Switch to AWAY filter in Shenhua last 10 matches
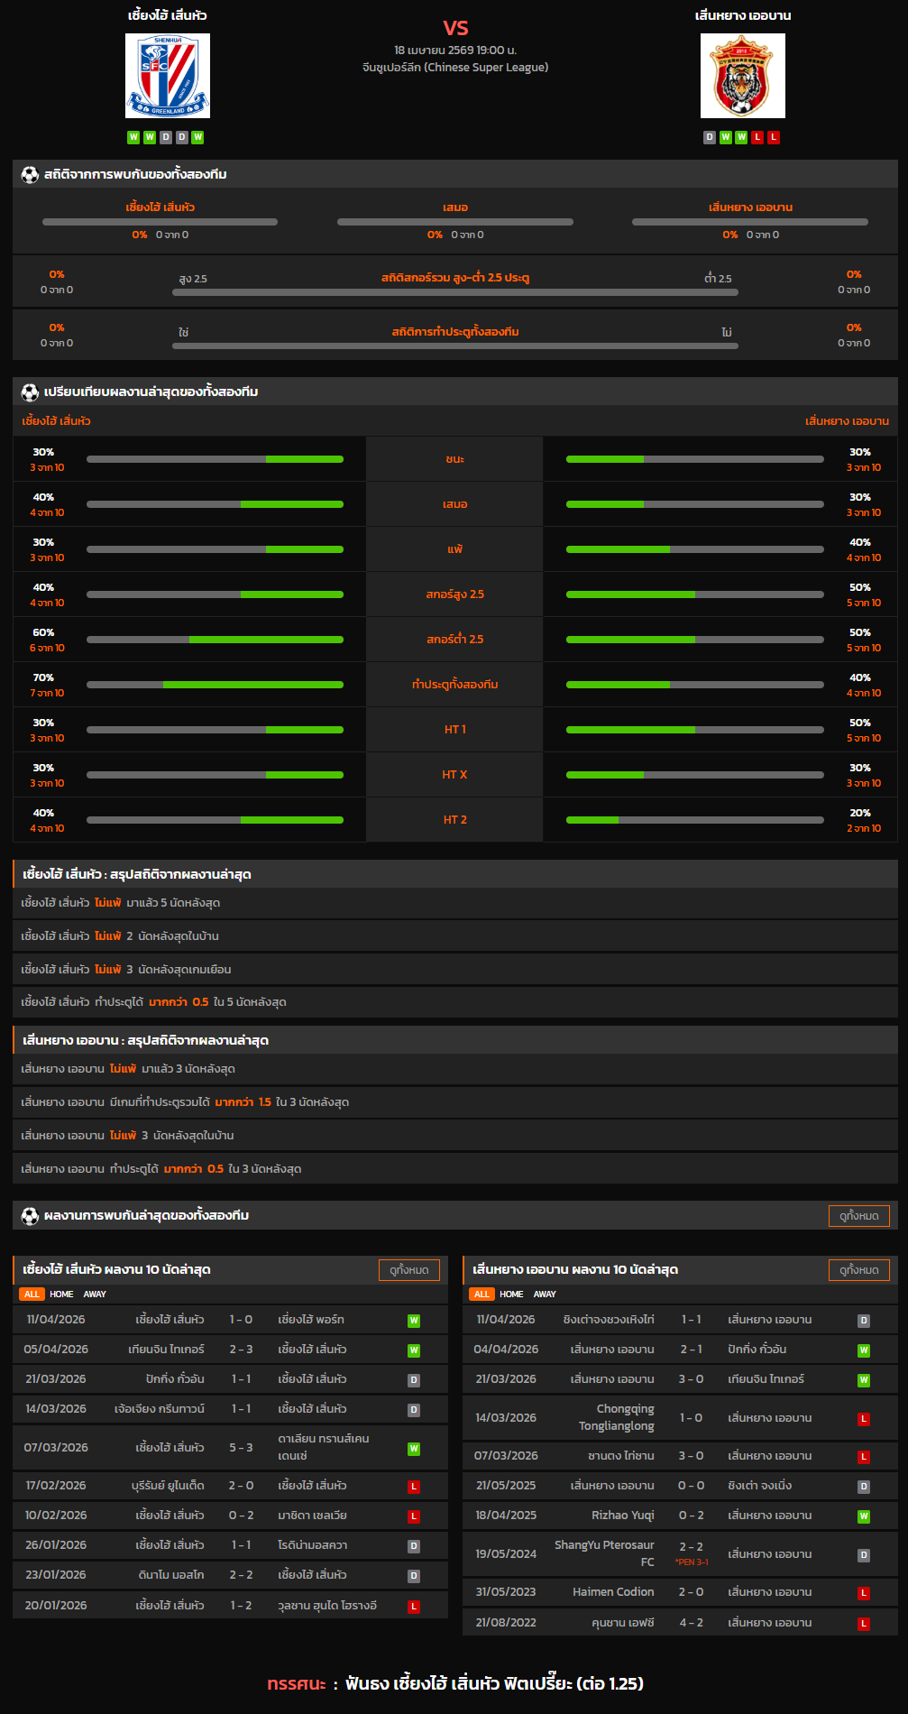Image resolution: width=908 pixels, height=1714 pixels. (95, 1295)
